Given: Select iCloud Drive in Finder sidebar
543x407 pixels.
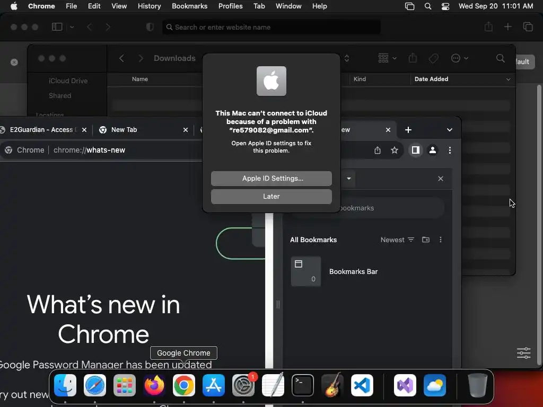Looking at the screenshot, I should pyautogui.click(x=68, y=81).
